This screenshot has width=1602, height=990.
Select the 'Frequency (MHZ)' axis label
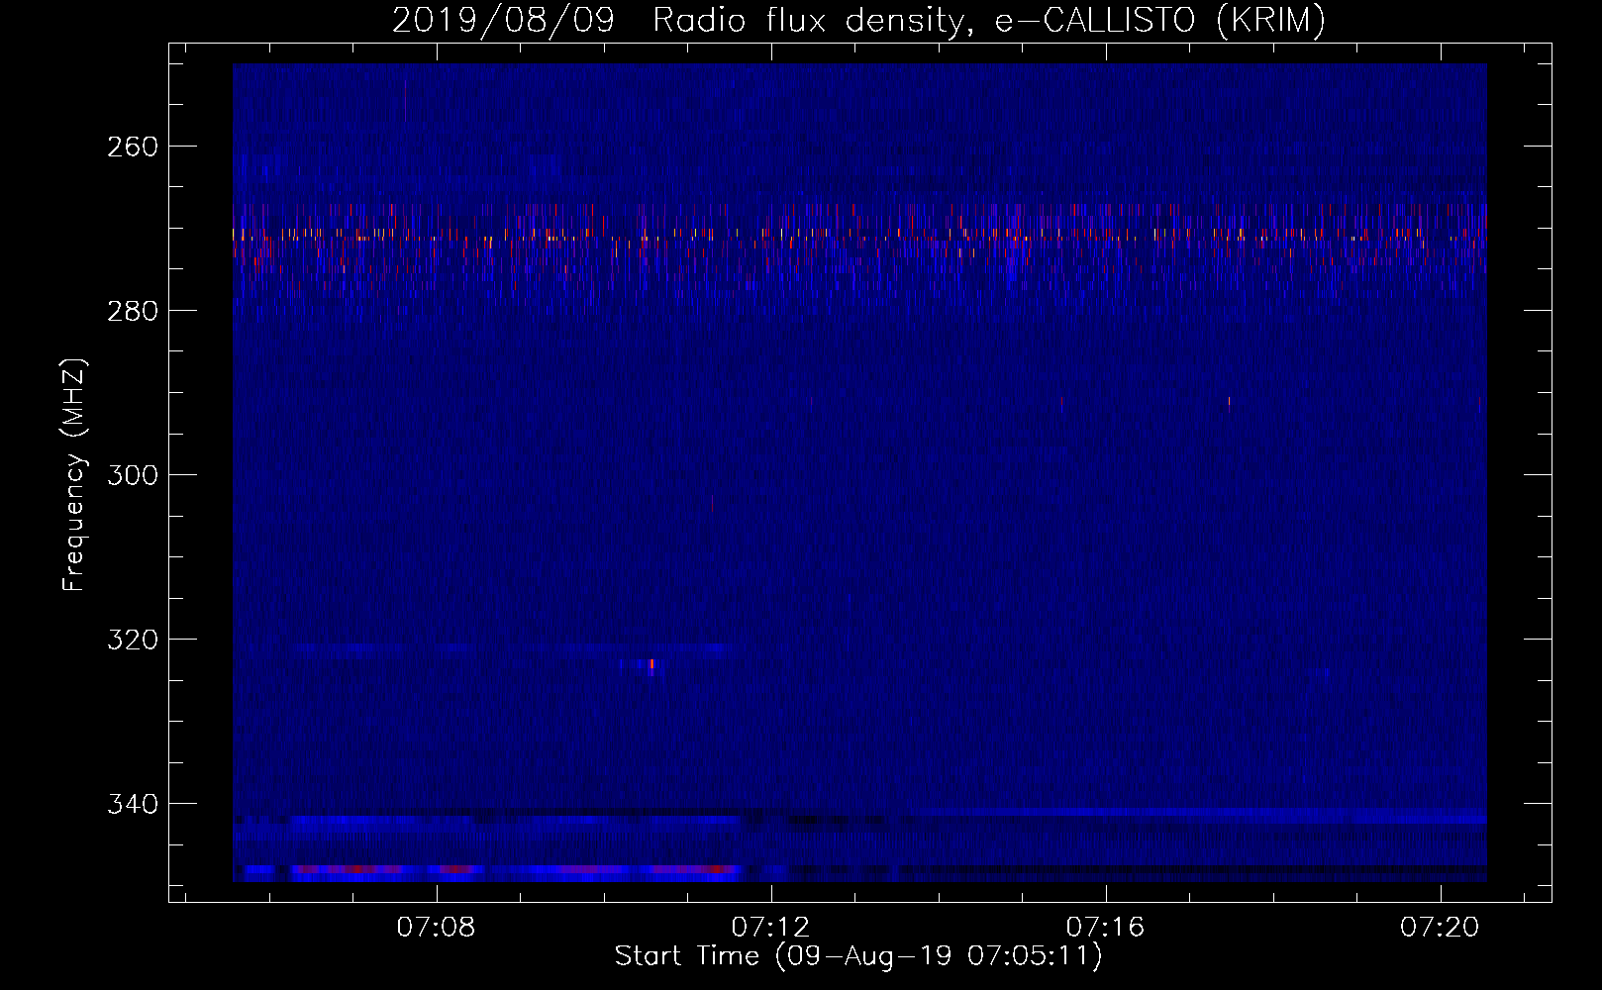point(74,474)
